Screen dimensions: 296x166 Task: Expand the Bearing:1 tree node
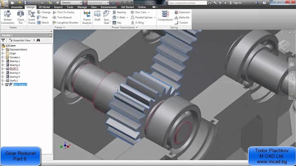[3, 61]
